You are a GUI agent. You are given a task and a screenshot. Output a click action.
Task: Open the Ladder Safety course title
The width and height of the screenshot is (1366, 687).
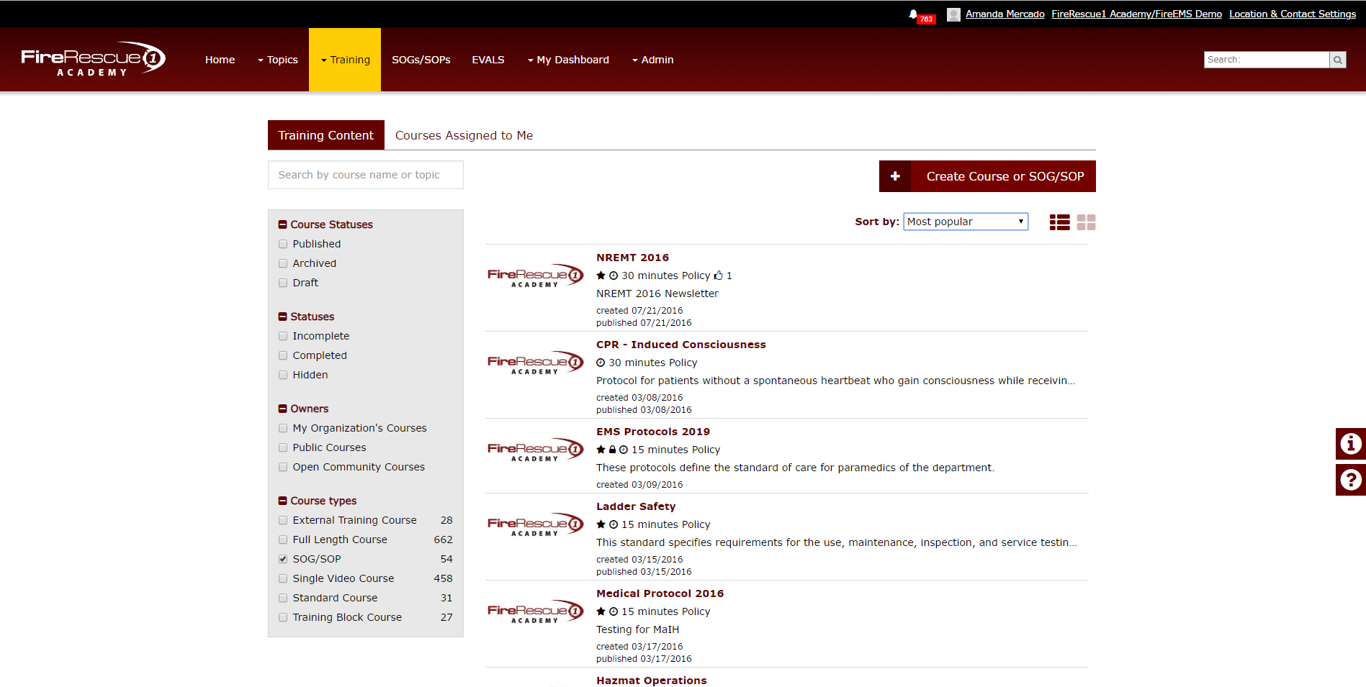[636, 506]
